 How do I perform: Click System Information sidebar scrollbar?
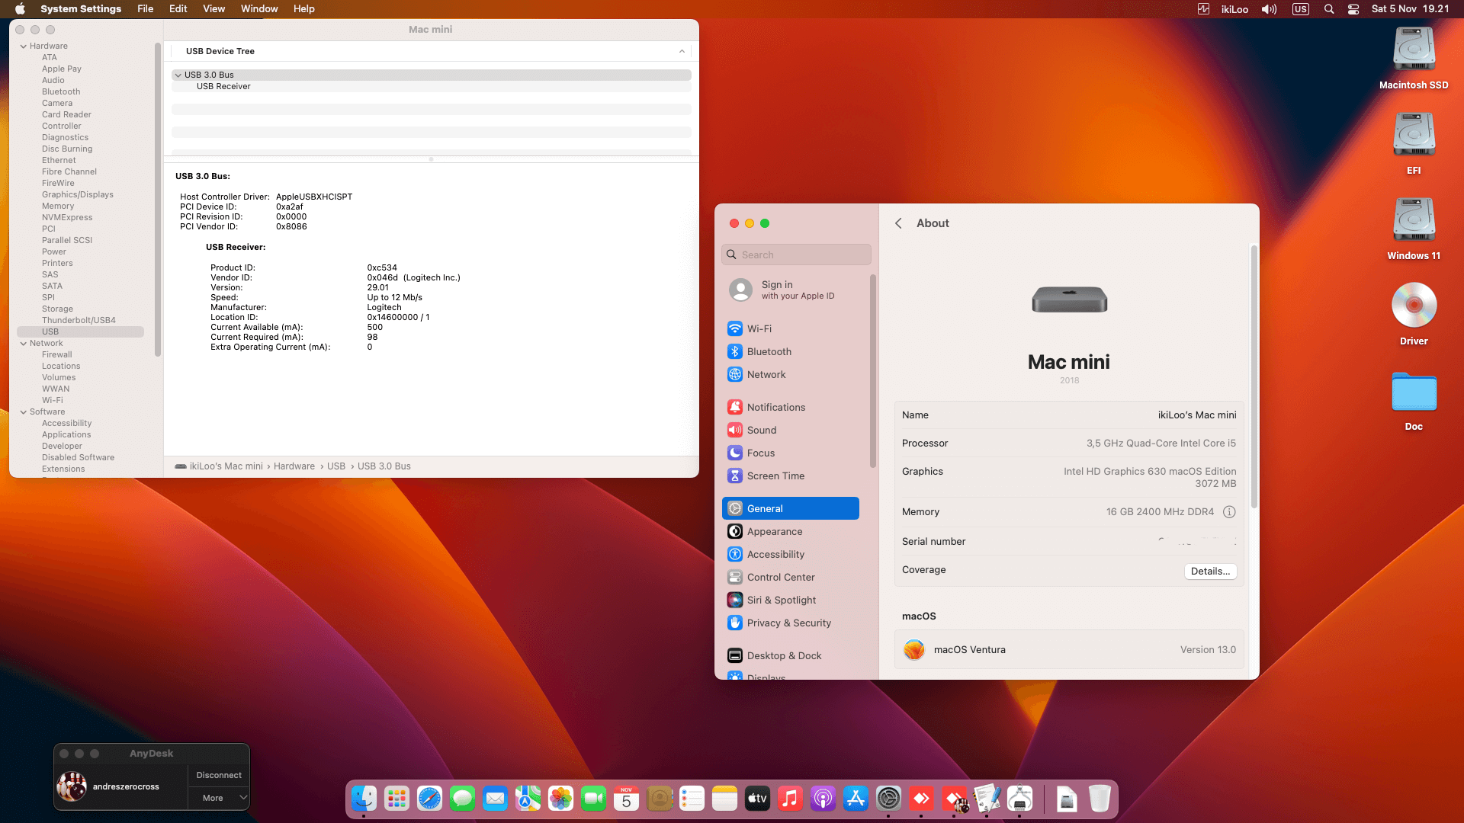[x=158, y=200]
